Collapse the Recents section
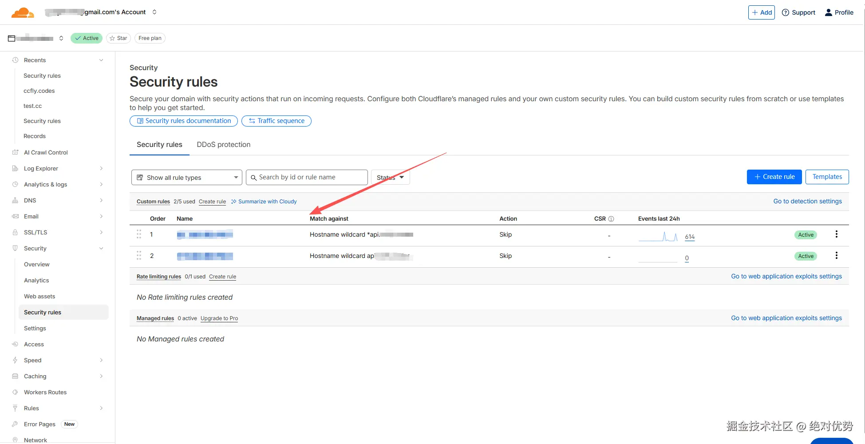Screen dimensions: 865x444 [x=101, y=60]
